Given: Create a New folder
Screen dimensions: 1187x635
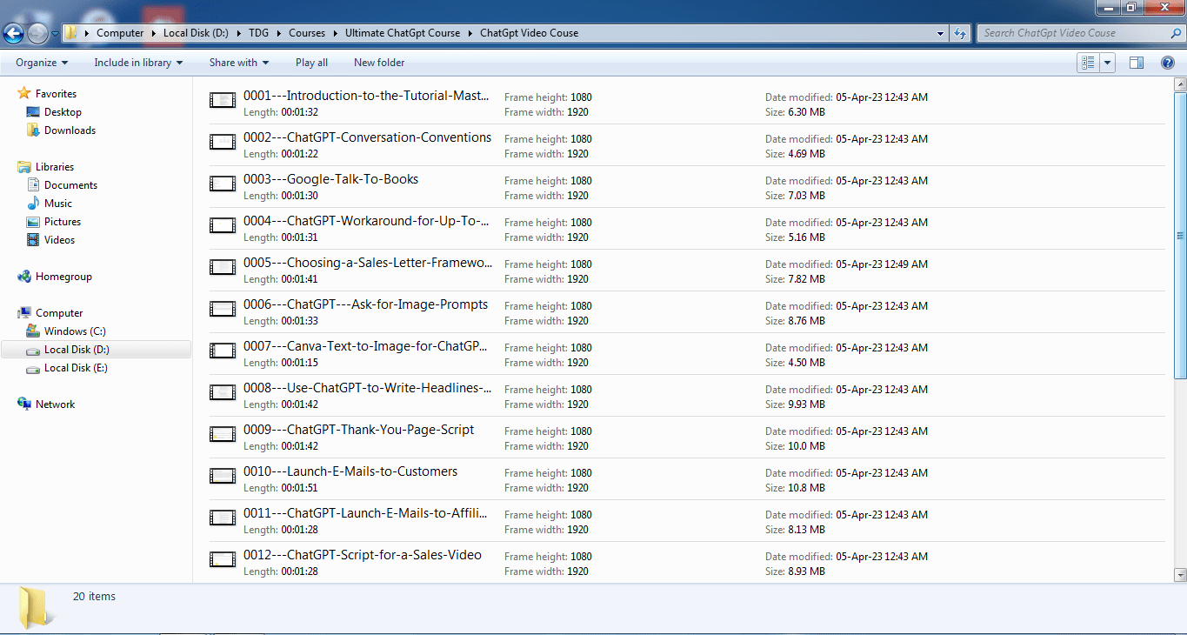Looking at the screenshot, I should coord(379,63).
